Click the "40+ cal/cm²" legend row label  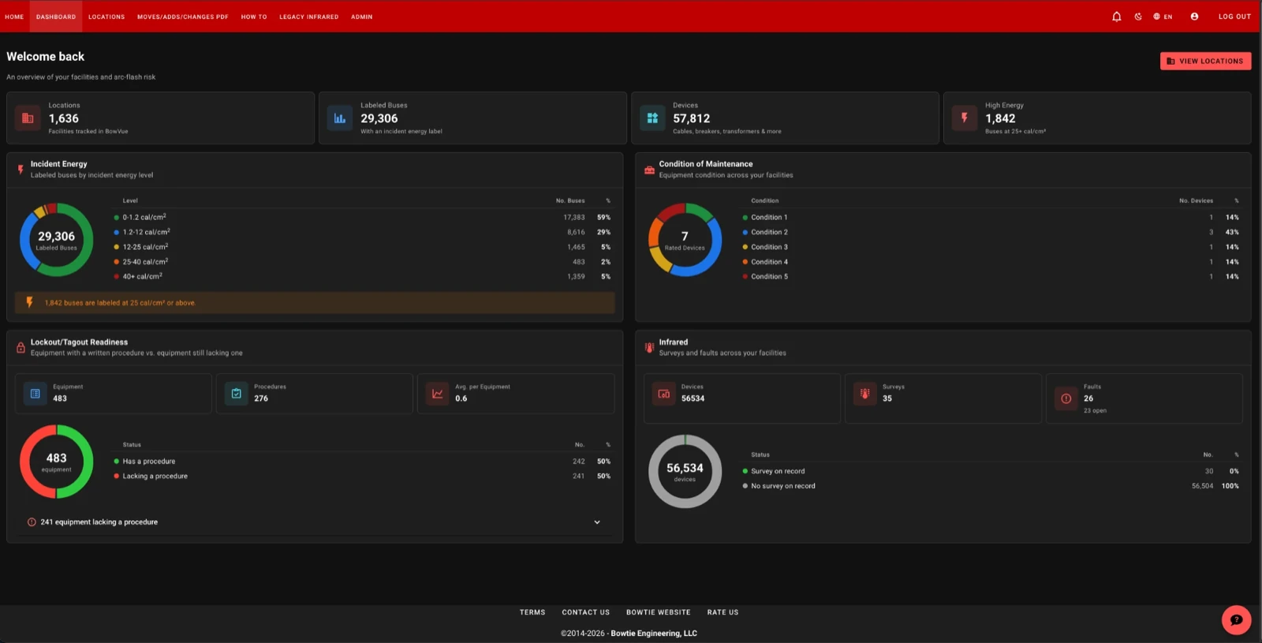(143, 277)
